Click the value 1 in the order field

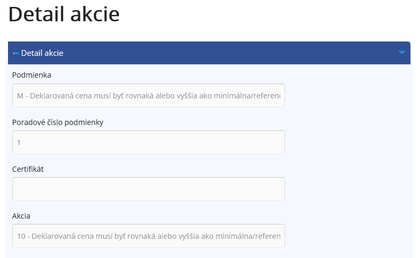pyautogui.click(x=19, y=143)
